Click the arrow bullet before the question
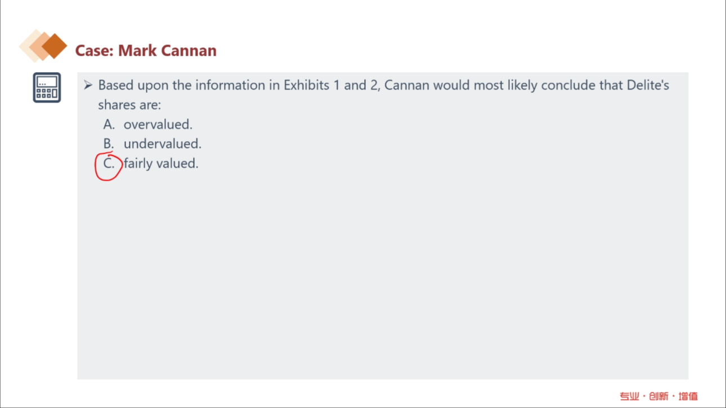Image resolution: width=726 pixels, height=408 pixels. pos(88,86)
